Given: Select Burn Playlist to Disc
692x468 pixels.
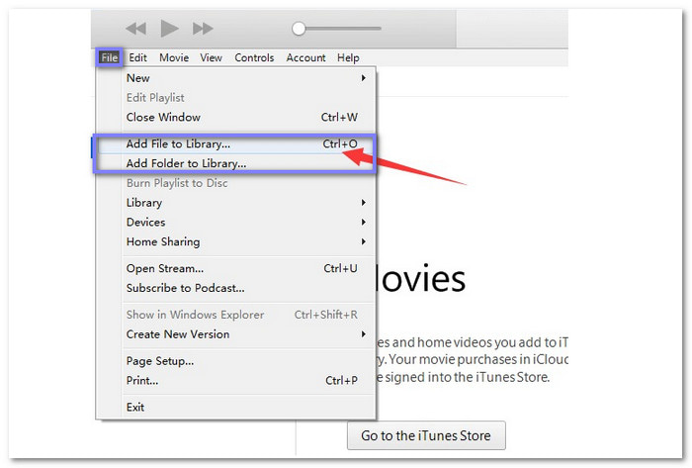Looking at the screenshot, I should 235,183.
